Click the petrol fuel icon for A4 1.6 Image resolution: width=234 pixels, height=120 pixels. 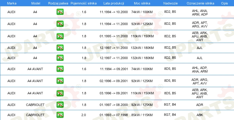click(60, 12)
